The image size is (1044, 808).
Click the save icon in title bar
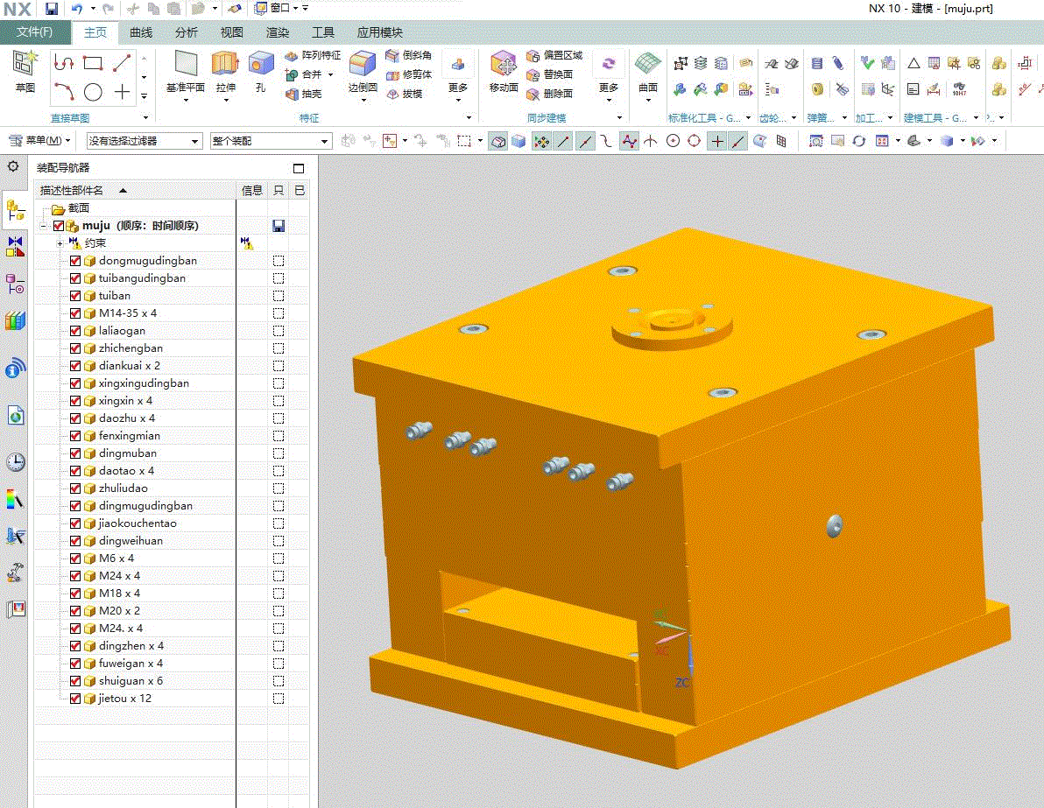tap(51, 9)
